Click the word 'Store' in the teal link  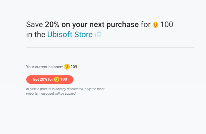[x=83, y=35]
